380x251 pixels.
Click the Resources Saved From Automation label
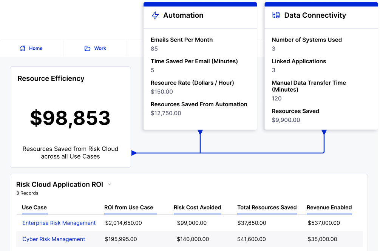pyautogui.click(x=199, y=104)
